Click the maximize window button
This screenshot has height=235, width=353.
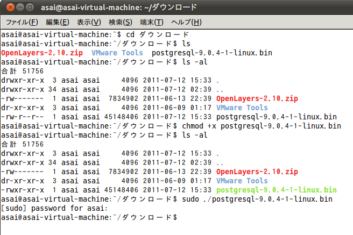(x=30, y=8)
